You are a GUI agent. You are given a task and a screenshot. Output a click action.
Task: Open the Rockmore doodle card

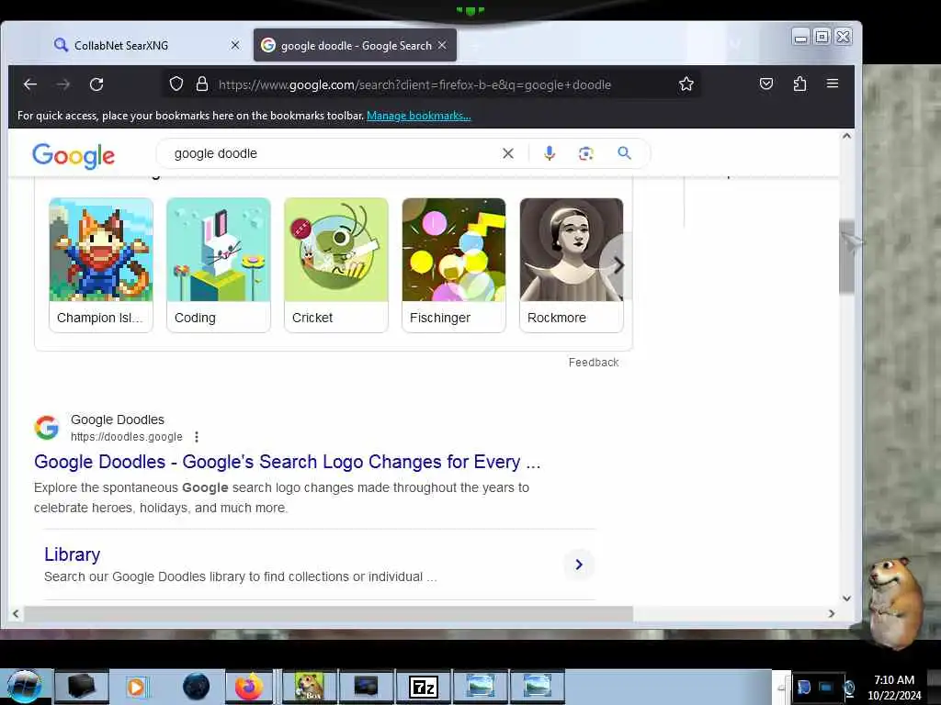click(572, 265)
